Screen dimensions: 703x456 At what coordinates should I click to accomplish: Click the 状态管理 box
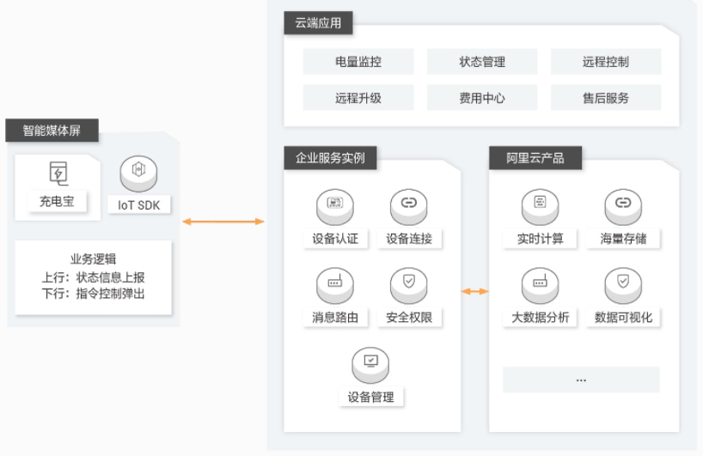pos(482,61)
